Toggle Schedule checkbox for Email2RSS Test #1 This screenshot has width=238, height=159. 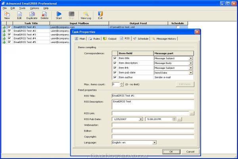pos(178,27)
